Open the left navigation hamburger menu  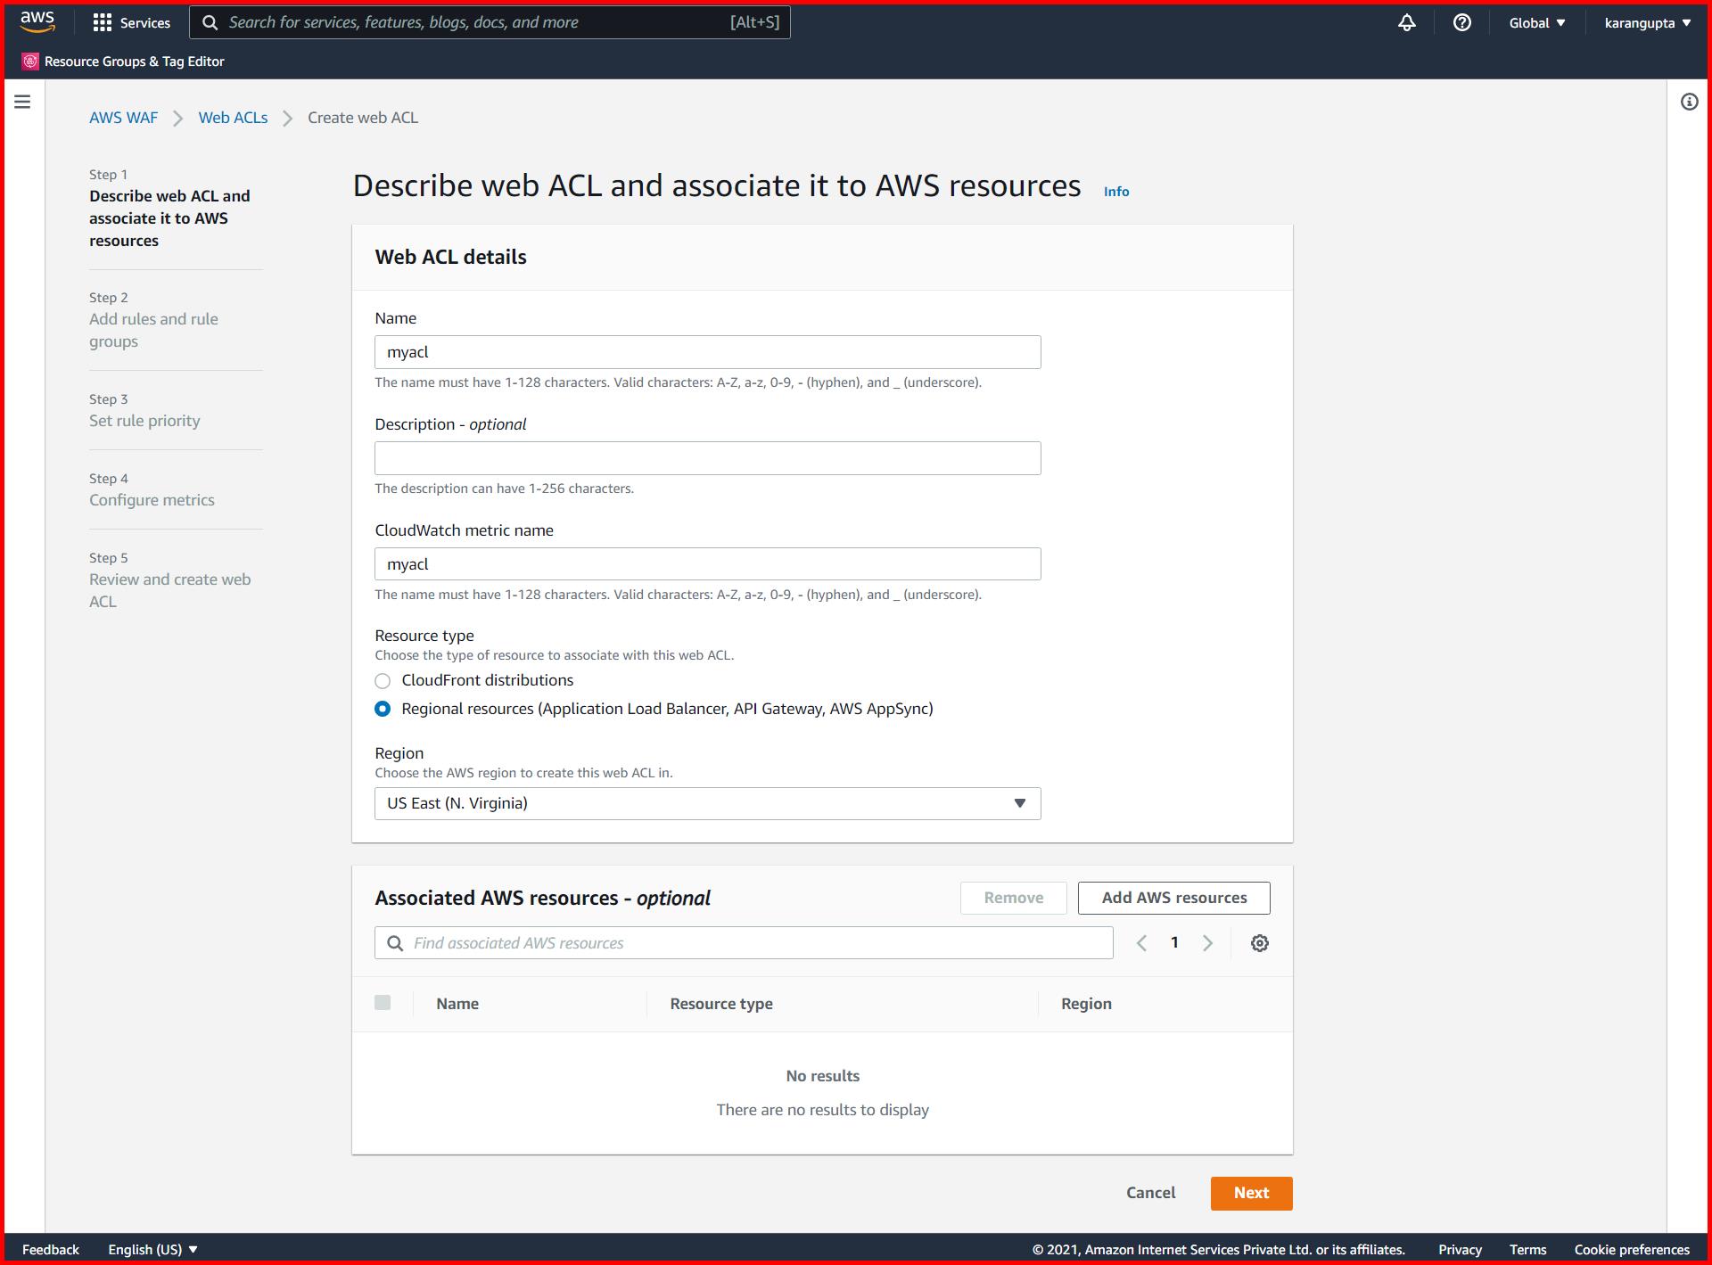tap(21, 101)
